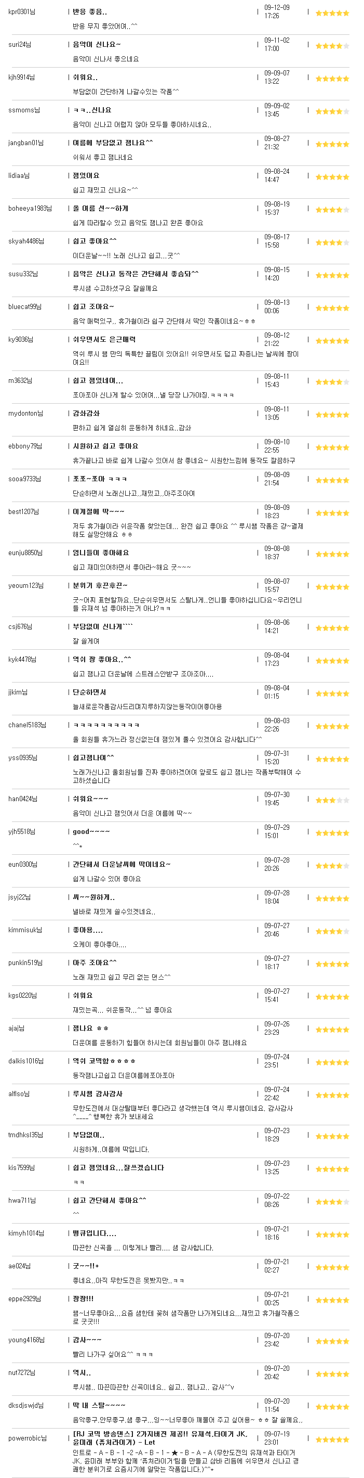Click the date 09-08-27 on jangban01's review
The width and height of the screenshot is (364, 1478).
coord(277,139)
